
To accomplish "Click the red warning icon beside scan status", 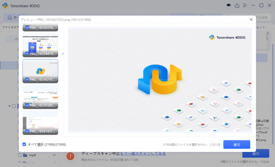I will click(70, 156).
